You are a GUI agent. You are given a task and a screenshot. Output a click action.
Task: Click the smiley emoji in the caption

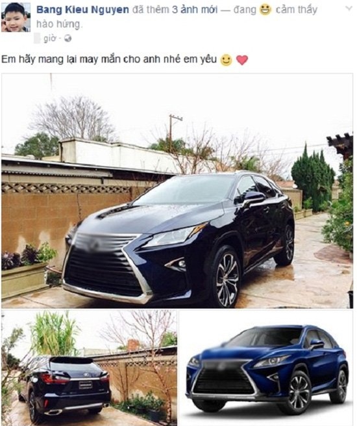226,60
